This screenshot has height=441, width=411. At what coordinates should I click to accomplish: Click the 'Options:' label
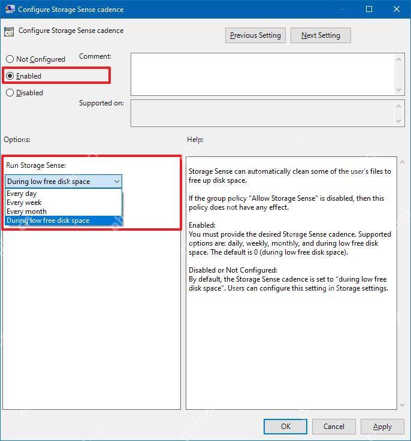pos(17,140)
